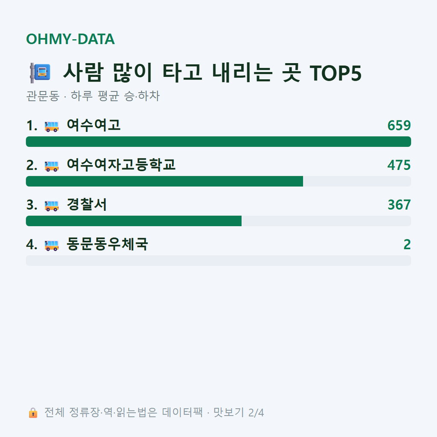Screen dimensions: 437x437
Task: Click the full green bar under 여수여고
Action: pos(218,142)
